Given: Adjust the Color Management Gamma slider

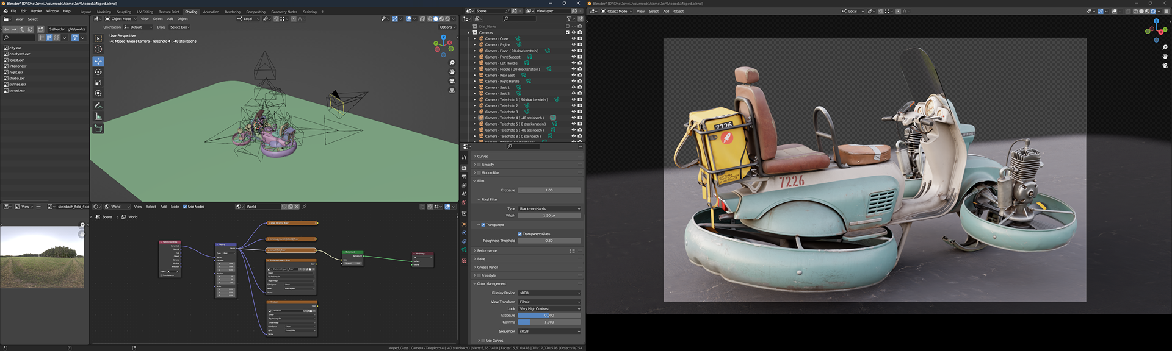Looking at the screenshot, I should coord(549,322).
